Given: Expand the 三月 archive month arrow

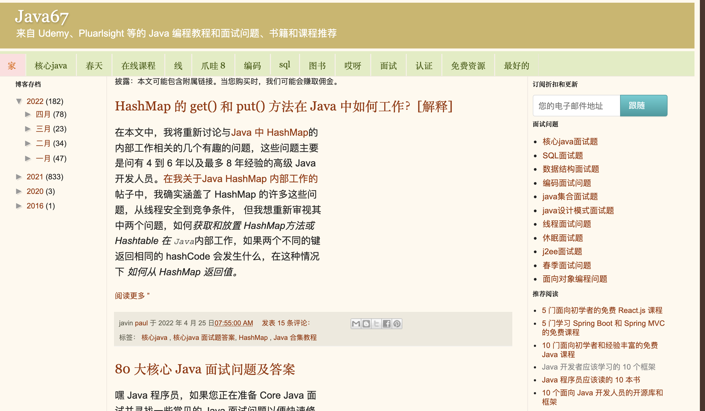Looking at the screenshot, I should (28, 129).
